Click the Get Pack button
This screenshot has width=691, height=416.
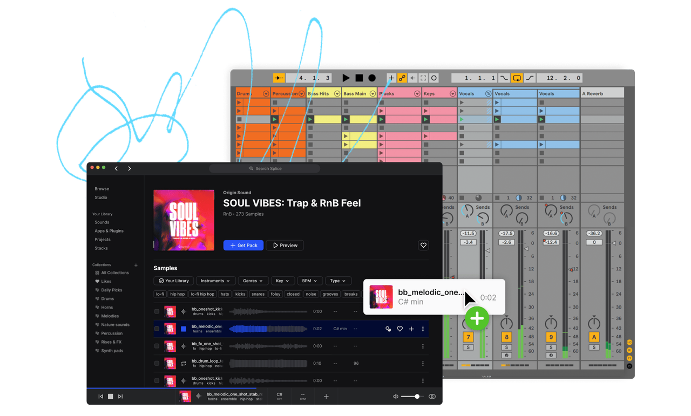point(243,245)
